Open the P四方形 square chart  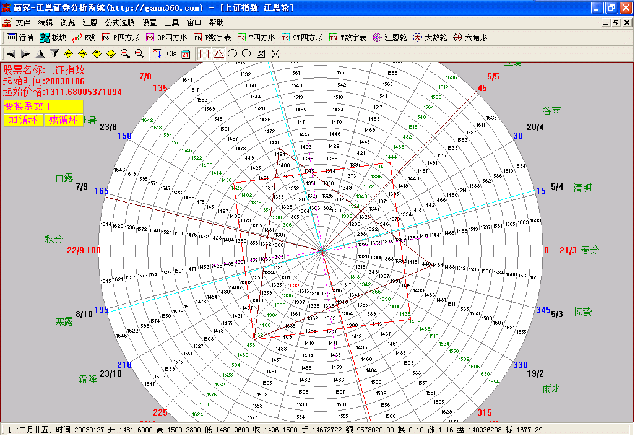[x=121, y=38]
